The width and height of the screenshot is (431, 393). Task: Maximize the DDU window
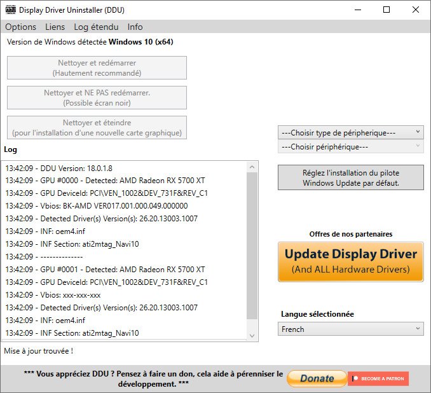(x=387, y=10)
